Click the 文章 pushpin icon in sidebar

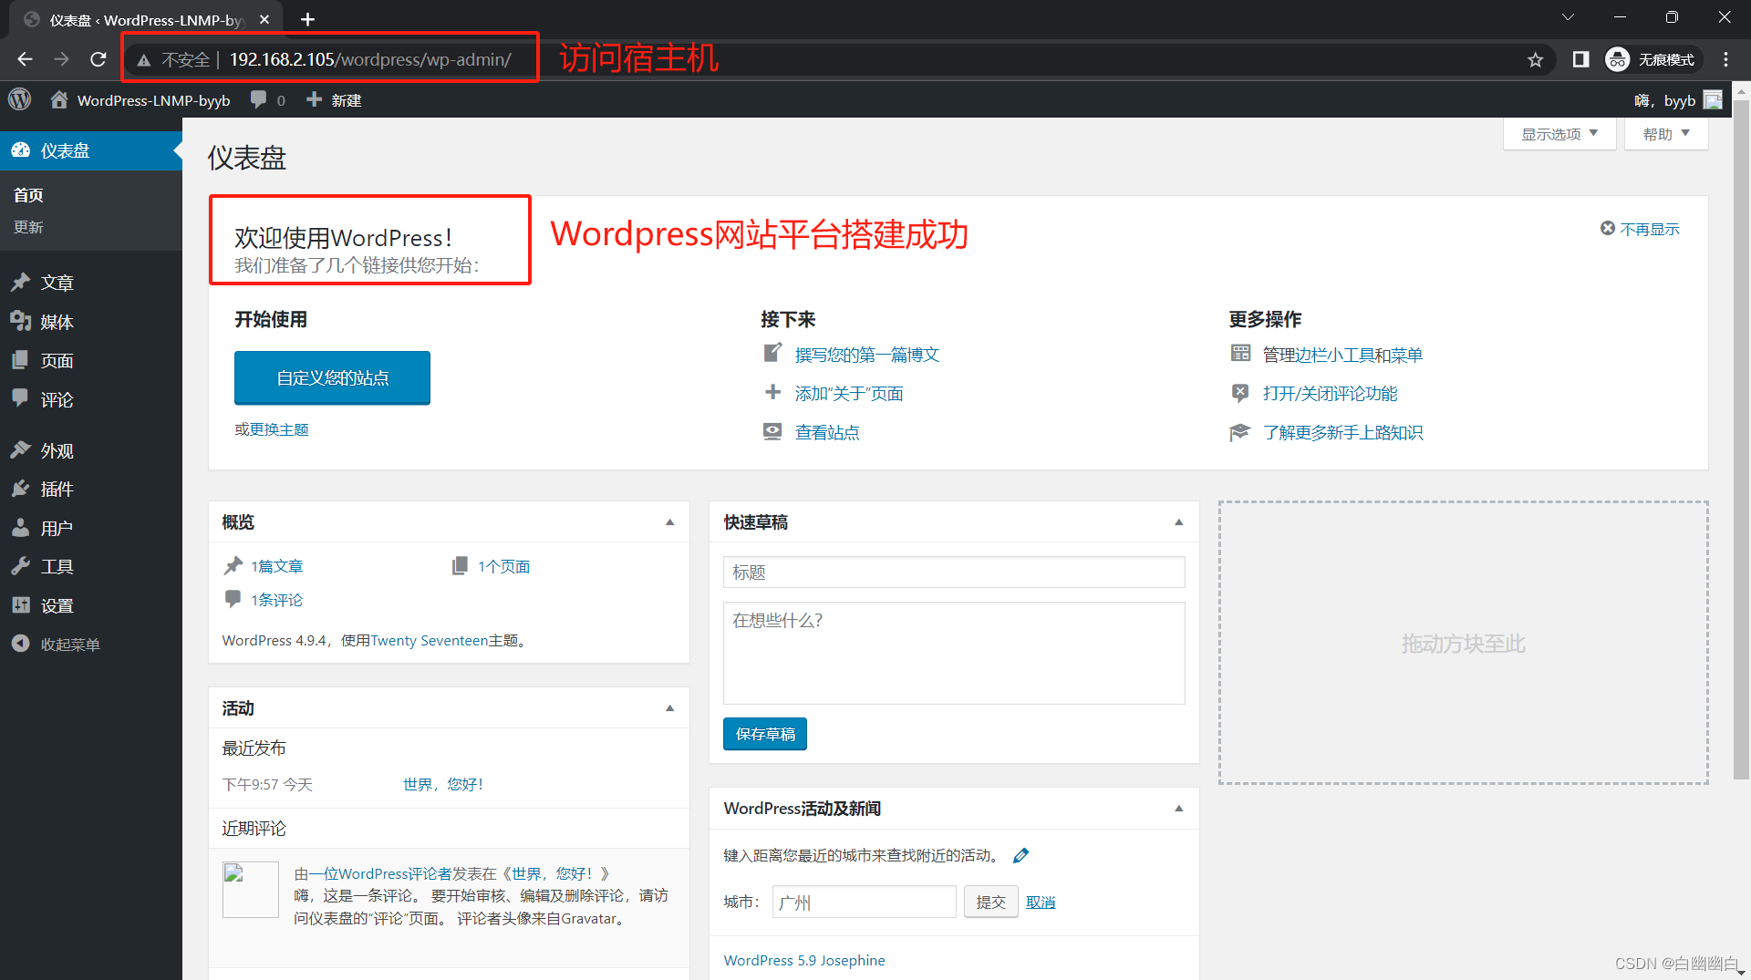[x=21, y=283]
